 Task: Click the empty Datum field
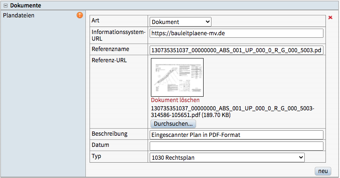236,146
